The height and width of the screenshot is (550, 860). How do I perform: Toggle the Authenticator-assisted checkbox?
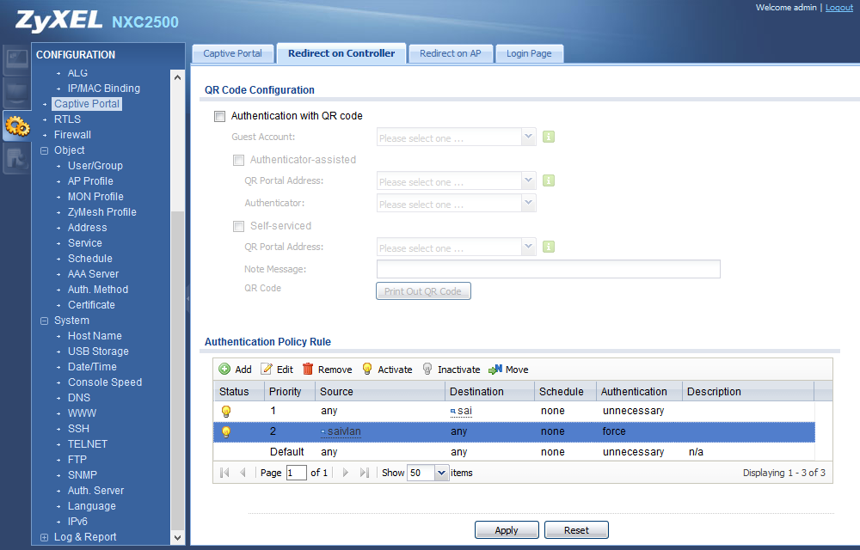tap(239, 160)
